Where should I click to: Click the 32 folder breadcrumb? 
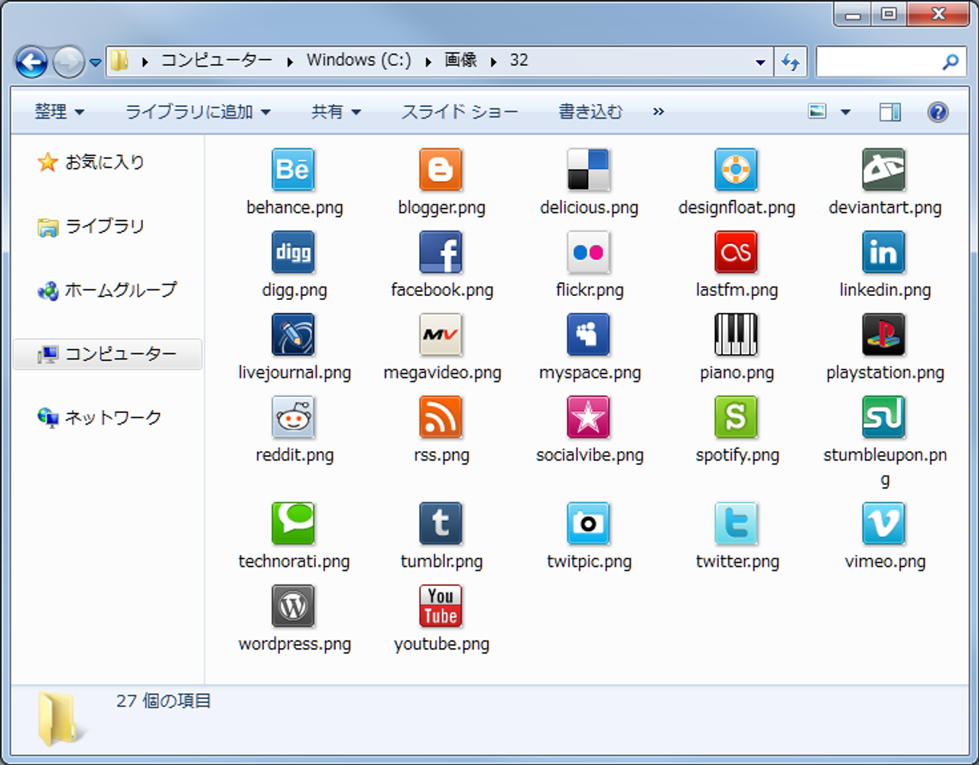coord(519,60)
